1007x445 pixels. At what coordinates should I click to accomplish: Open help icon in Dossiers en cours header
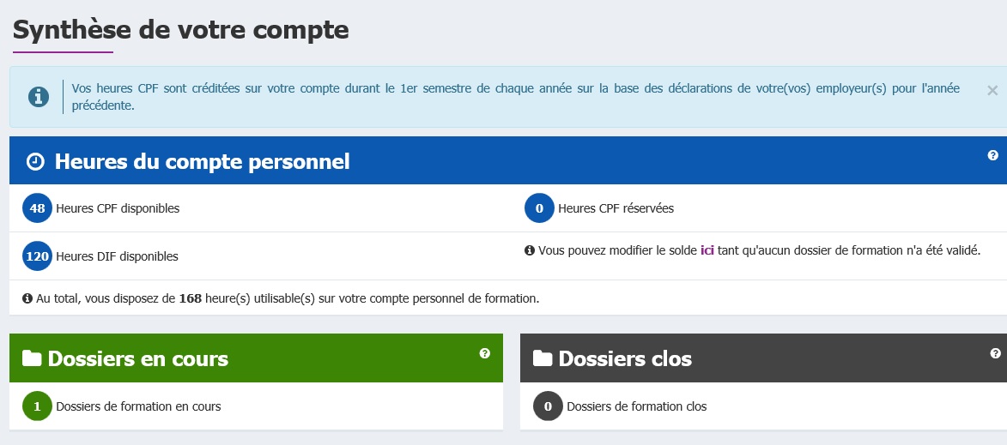point(485,353)
